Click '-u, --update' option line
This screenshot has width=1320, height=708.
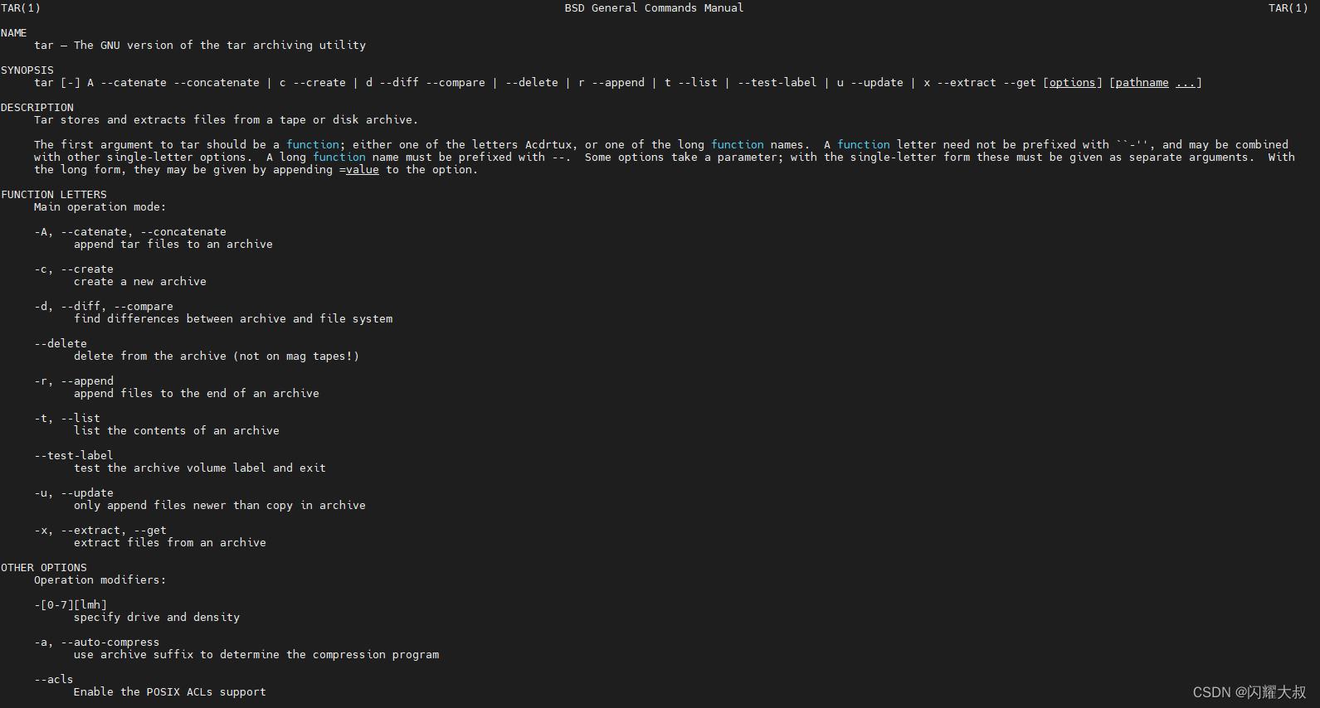pos(74,493)
